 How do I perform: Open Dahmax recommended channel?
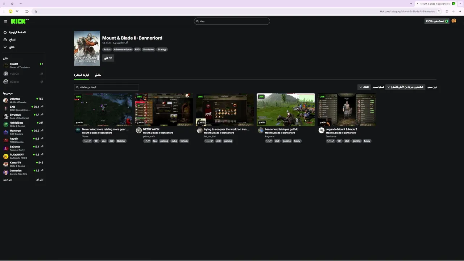coord(23,100)
